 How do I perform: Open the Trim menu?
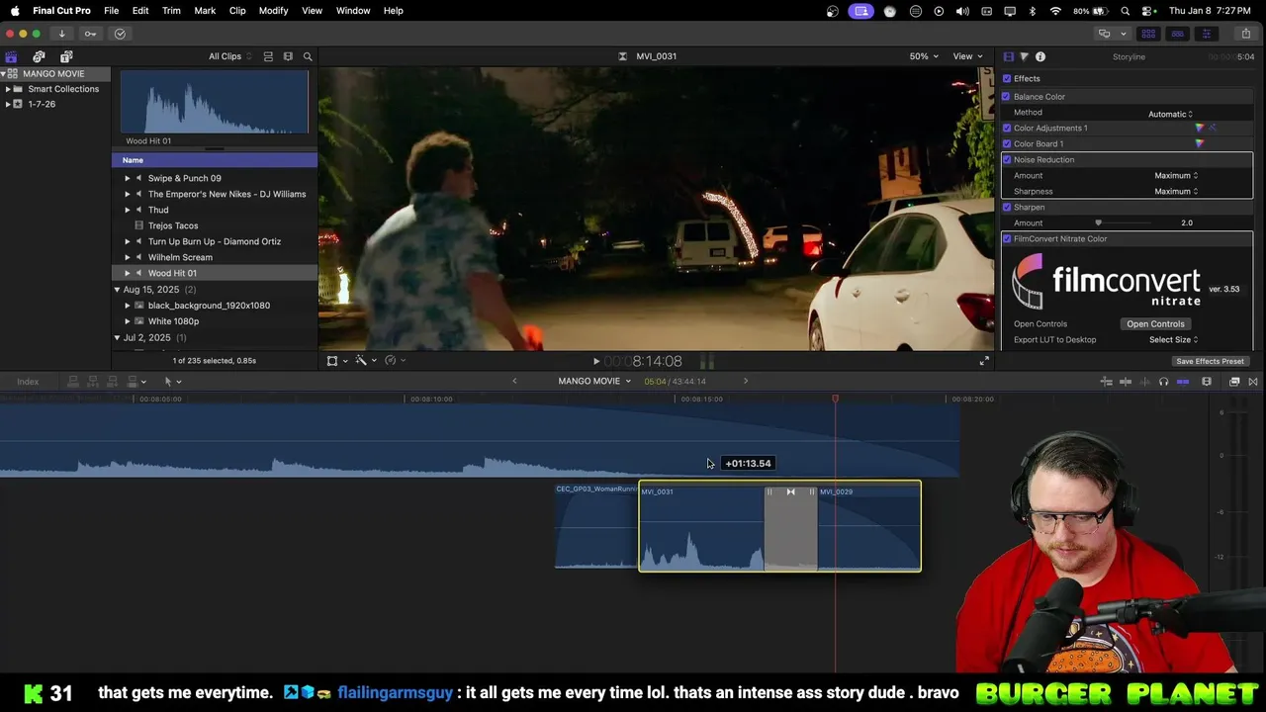[171, 11]
